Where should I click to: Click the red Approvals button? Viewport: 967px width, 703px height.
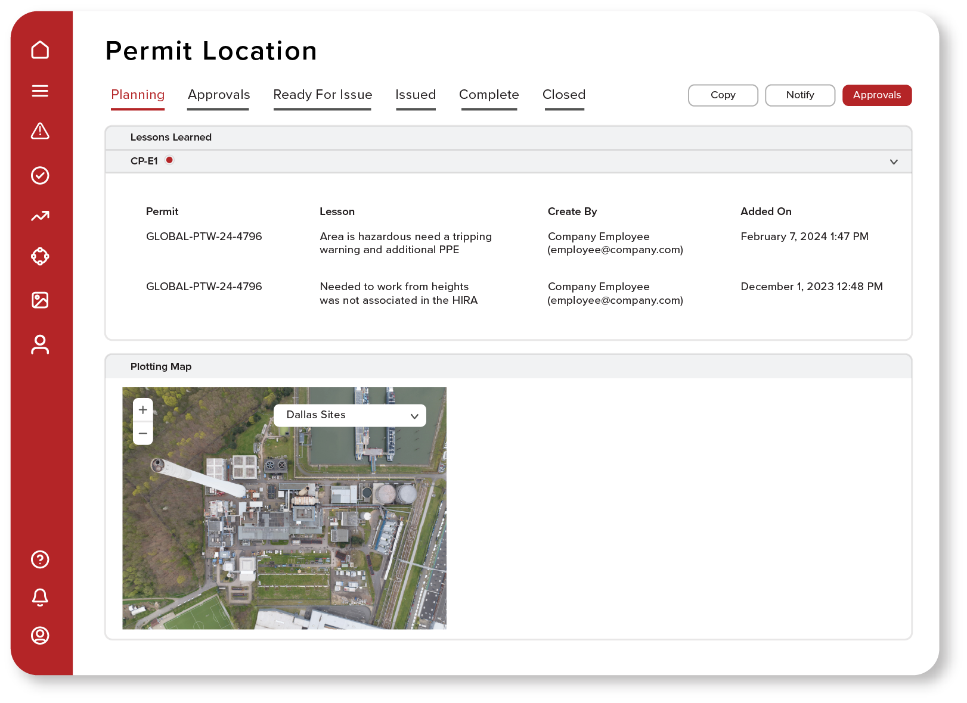(876, 95)
